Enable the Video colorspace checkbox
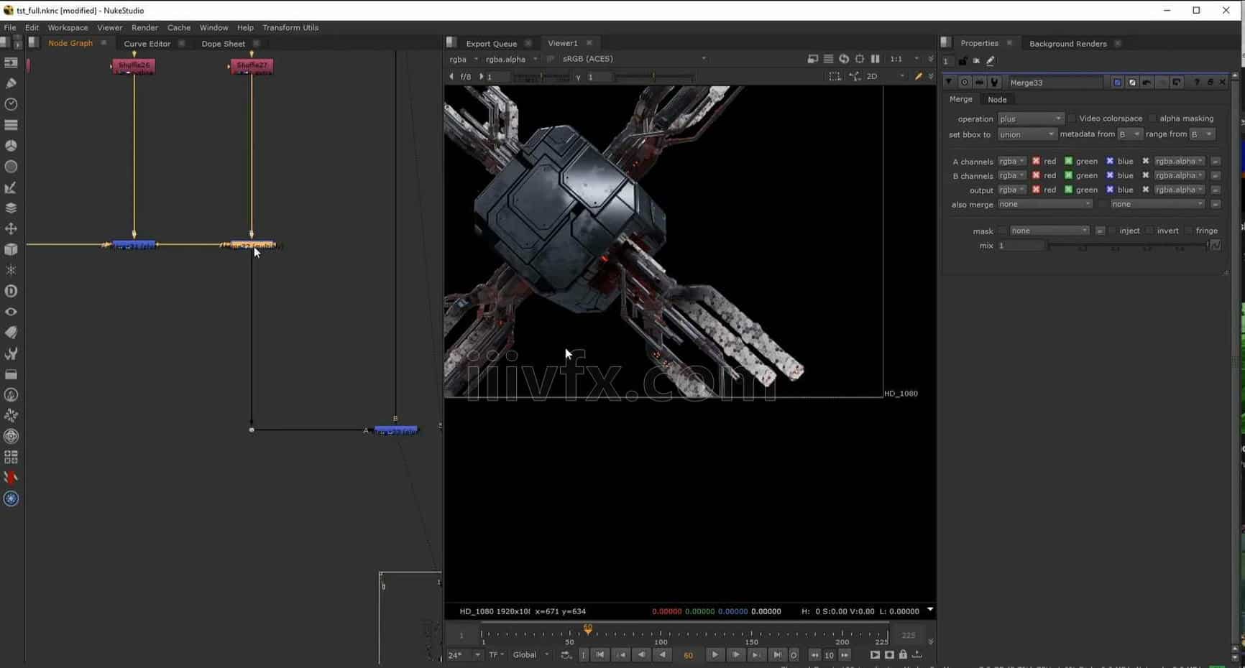Screen dimensions: 1245x668 click(x=1072, y=119)
